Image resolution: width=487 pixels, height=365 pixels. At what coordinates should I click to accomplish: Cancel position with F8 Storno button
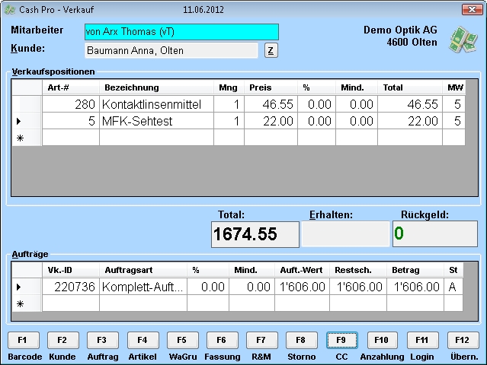click(x=302, y=340)
